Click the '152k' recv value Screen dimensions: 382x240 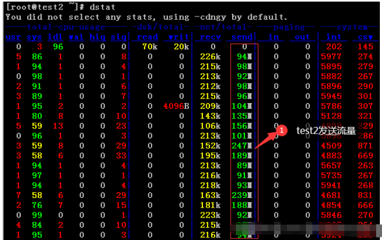pos(210,146)
